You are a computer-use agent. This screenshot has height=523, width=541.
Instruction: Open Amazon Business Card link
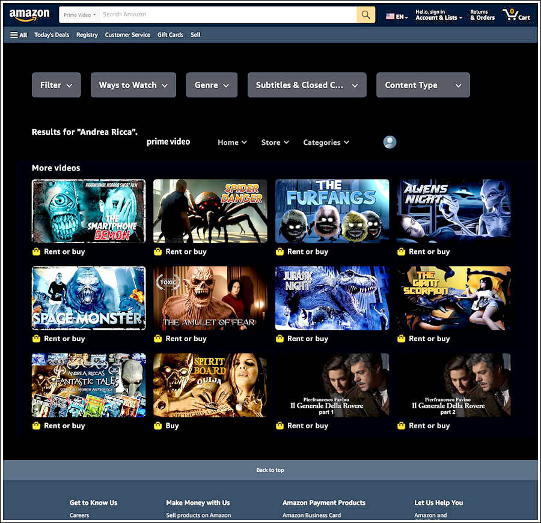click(311, 515)
